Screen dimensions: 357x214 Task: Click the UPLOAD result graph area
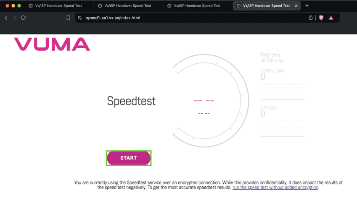282,128
